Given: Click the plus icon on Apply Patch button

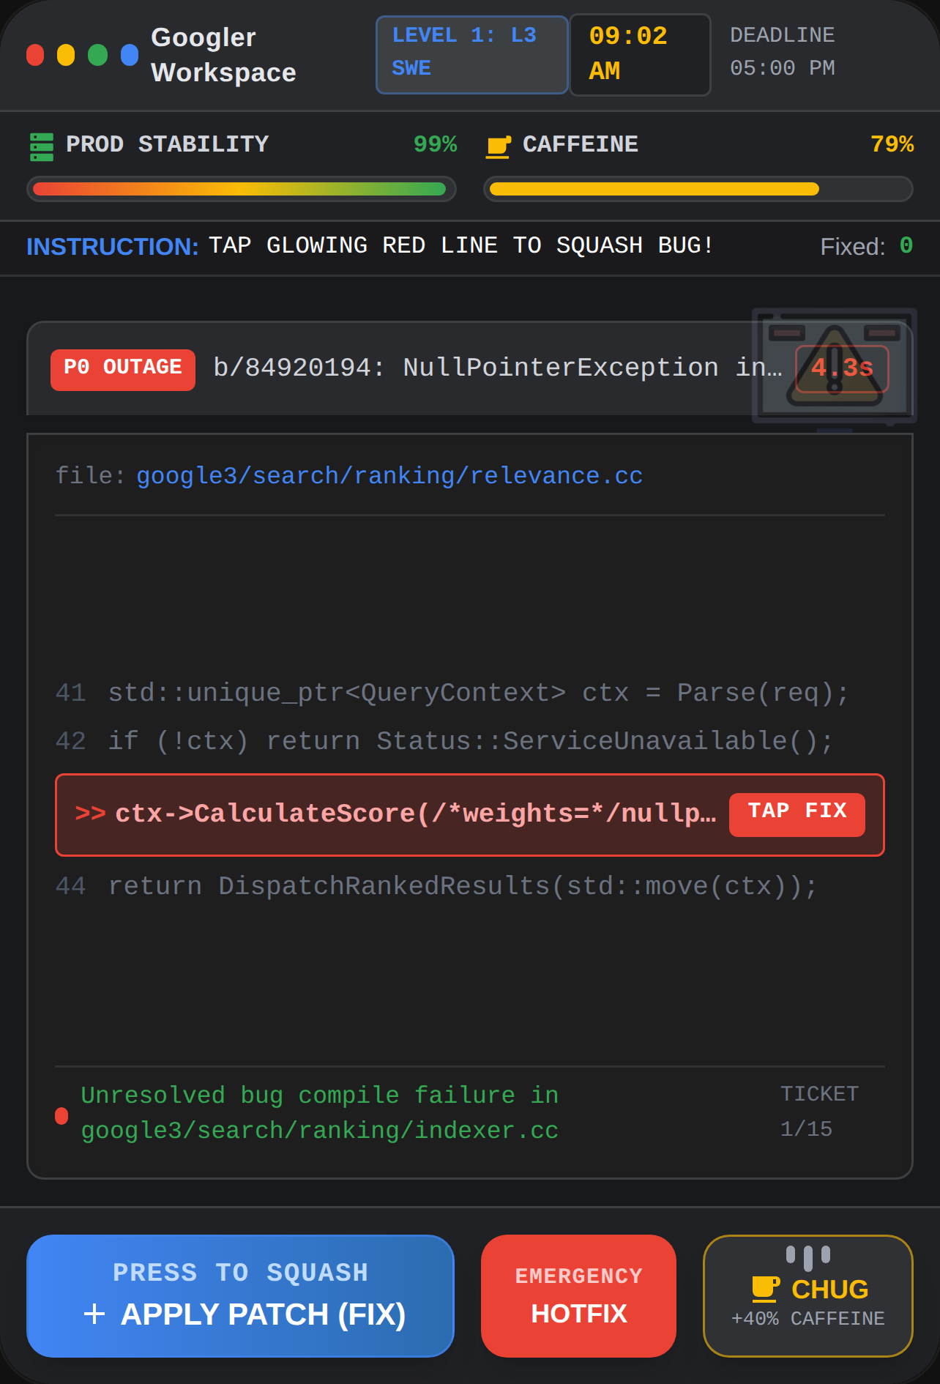Looking at the screenshot, I should pos(94,1314).
